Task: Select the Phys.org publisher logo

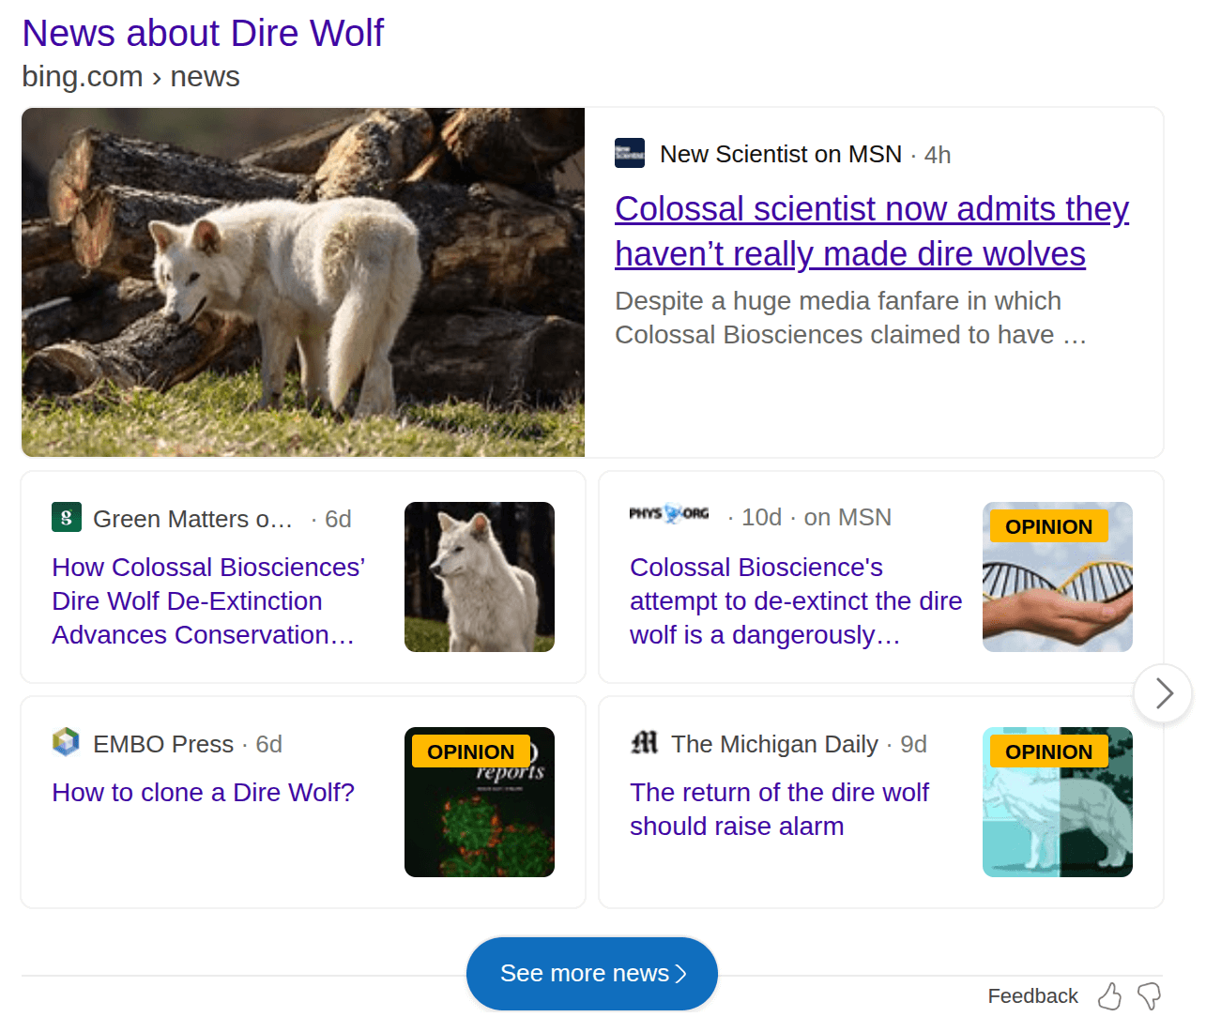Action: 668,514
